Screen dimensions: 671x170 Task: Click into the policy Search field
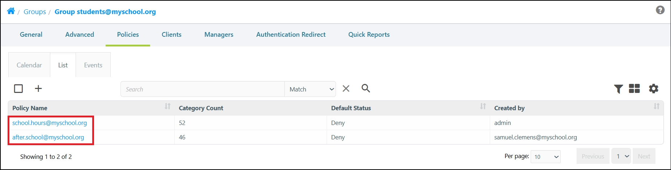203,89
